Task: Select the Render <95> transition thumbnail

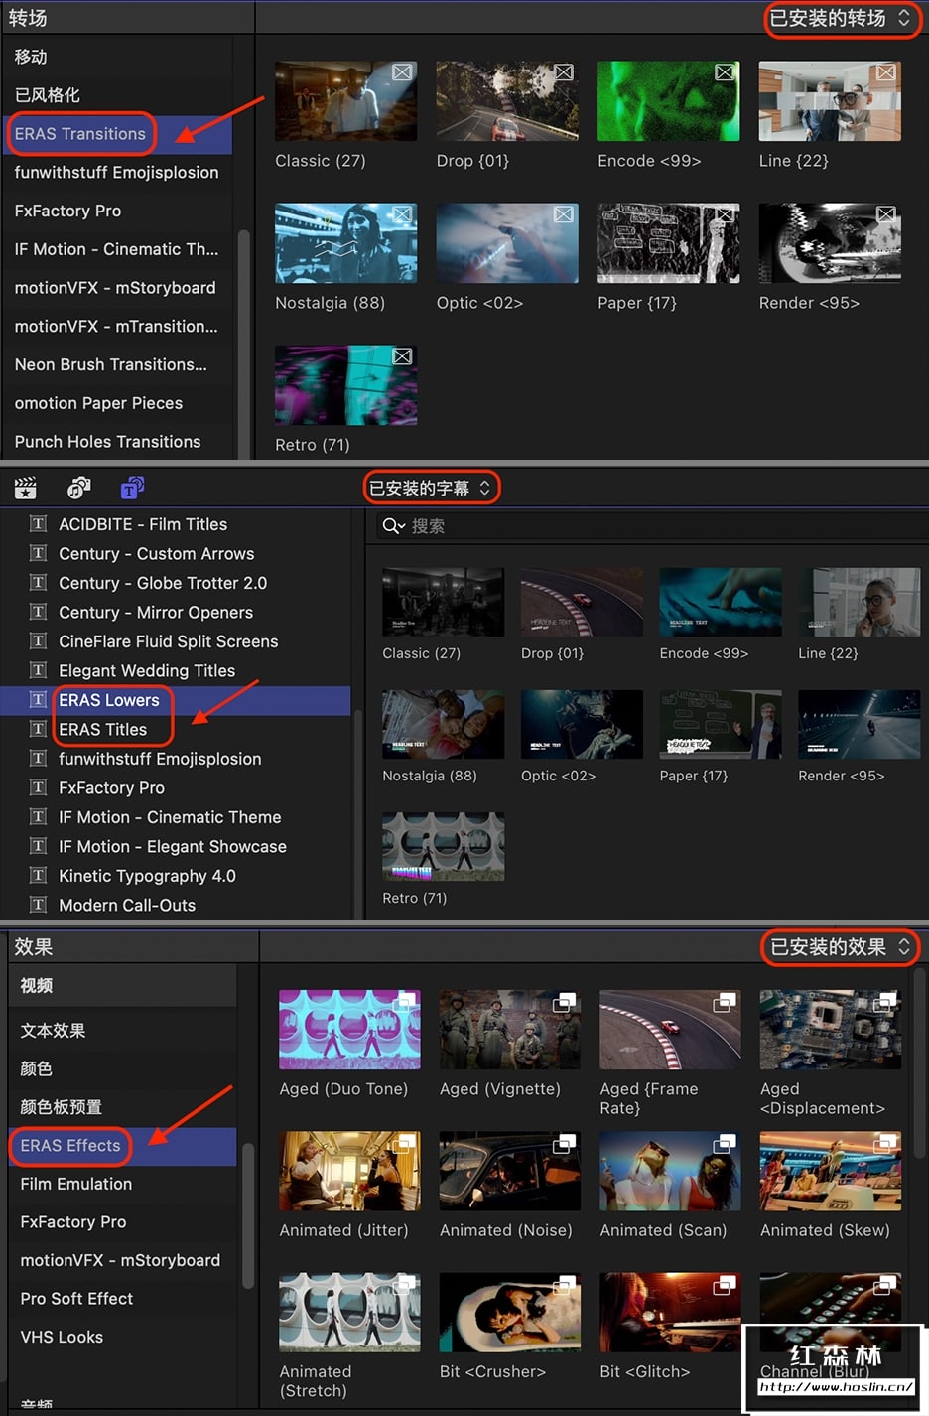Action: (x=830, y=243)
